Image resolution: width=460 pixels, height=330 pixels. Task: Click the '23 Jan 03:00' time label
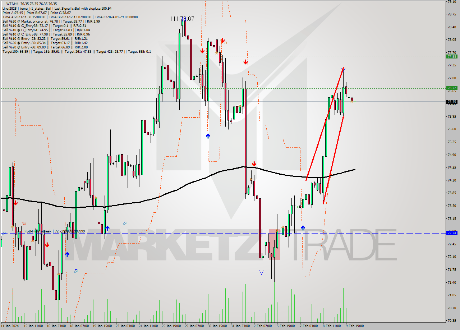pyautogui.click(x=125, y=326)
